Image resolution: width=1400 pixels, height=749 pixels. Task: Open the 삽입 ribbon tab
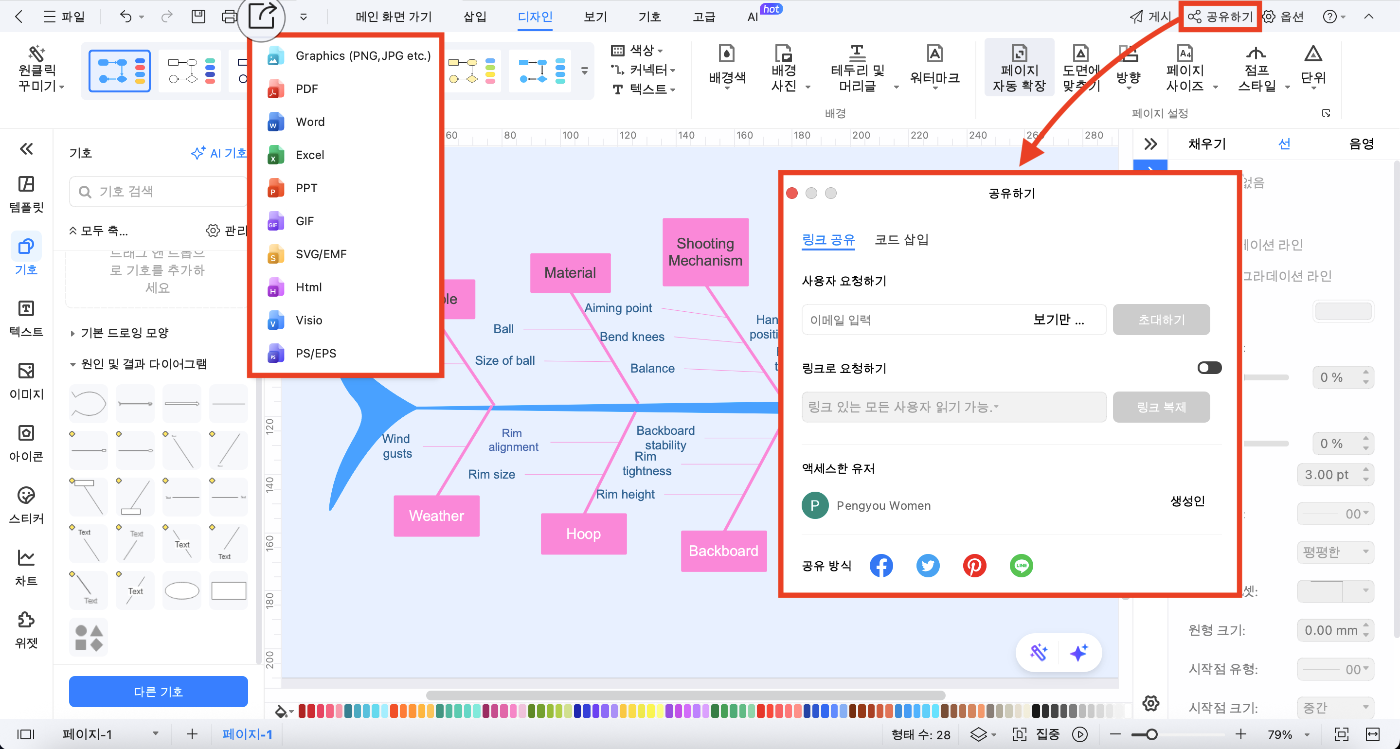(474, 17)
